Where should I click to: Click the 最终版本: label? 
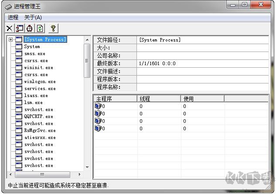click(x=109, y=63)
